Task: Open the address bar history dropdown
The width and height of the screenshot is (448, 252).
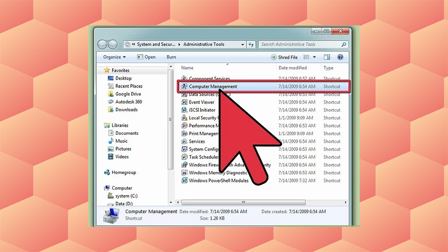Action: tap(242, 45)
